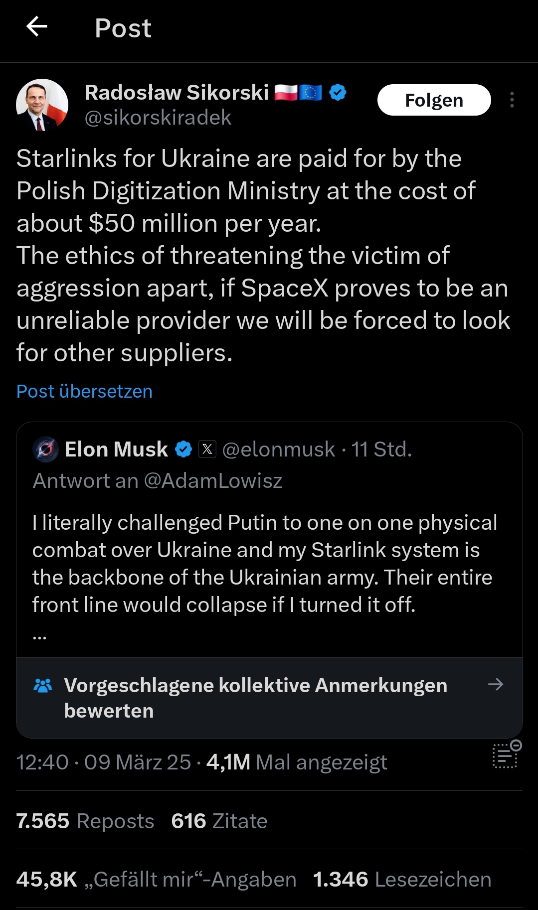Click Post übersetzen translate link

click(84, 391)
